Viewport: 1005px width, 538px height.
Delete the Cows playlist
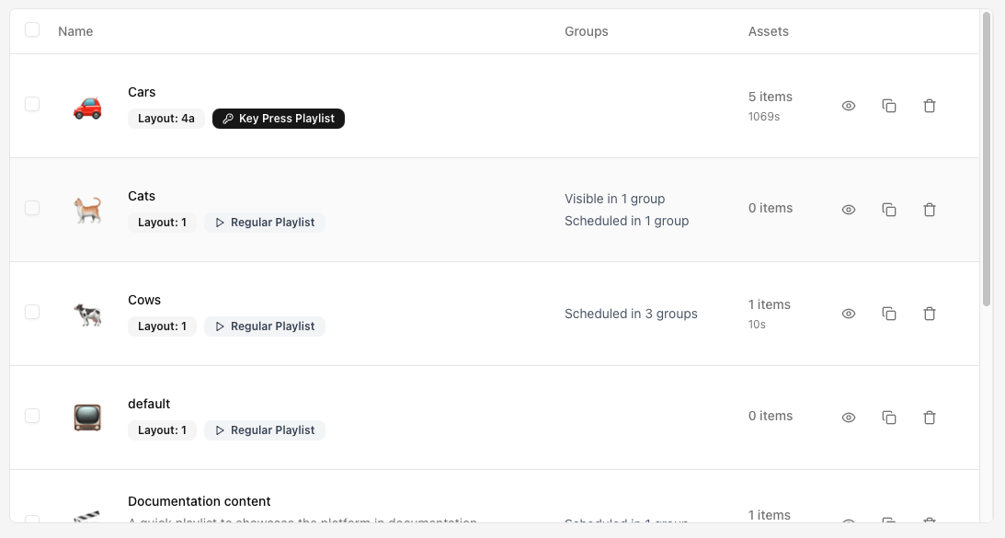(x=930, y=314)
